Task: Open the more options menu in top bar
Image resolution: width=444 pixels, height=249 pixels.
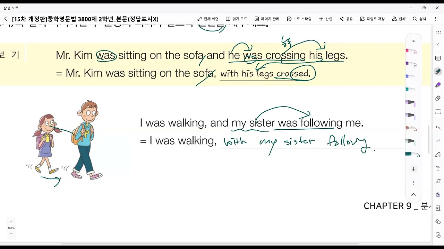Action: pos(435,19)
